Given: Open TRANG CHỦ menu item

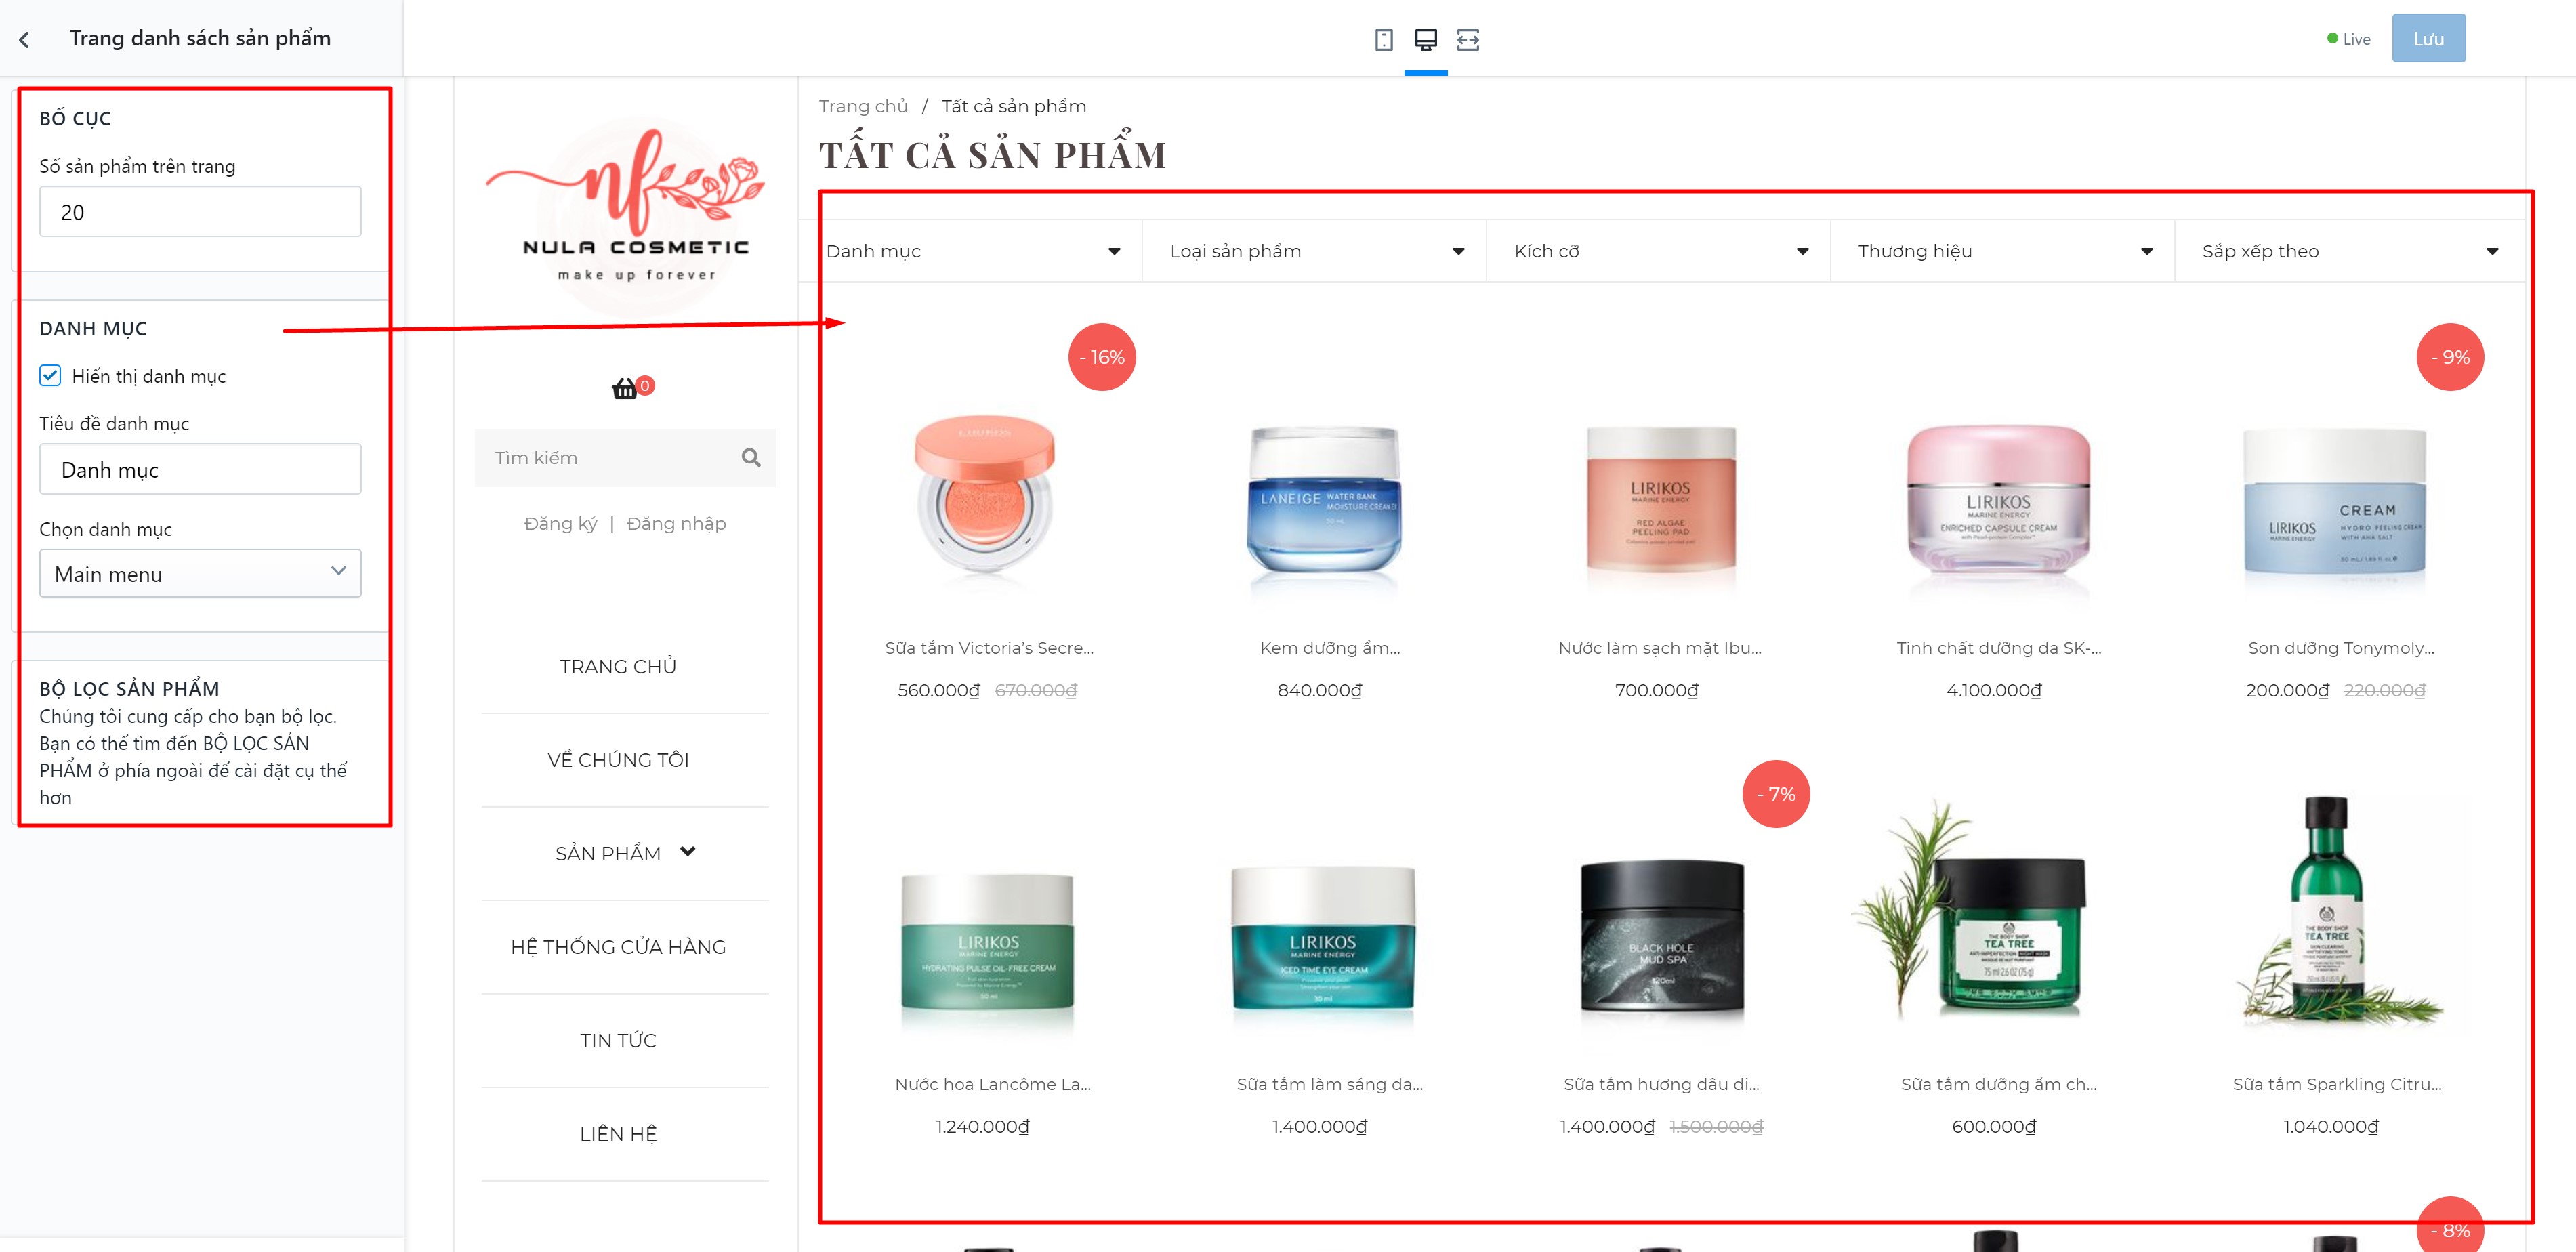Looking at the screenshot, I should point(618,667).
